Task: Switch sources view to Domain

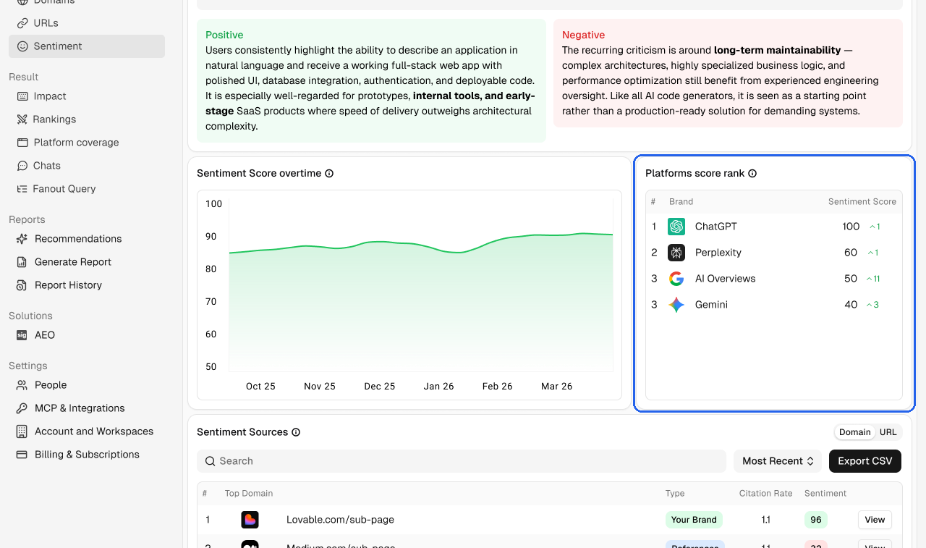Action: (855, 432)
